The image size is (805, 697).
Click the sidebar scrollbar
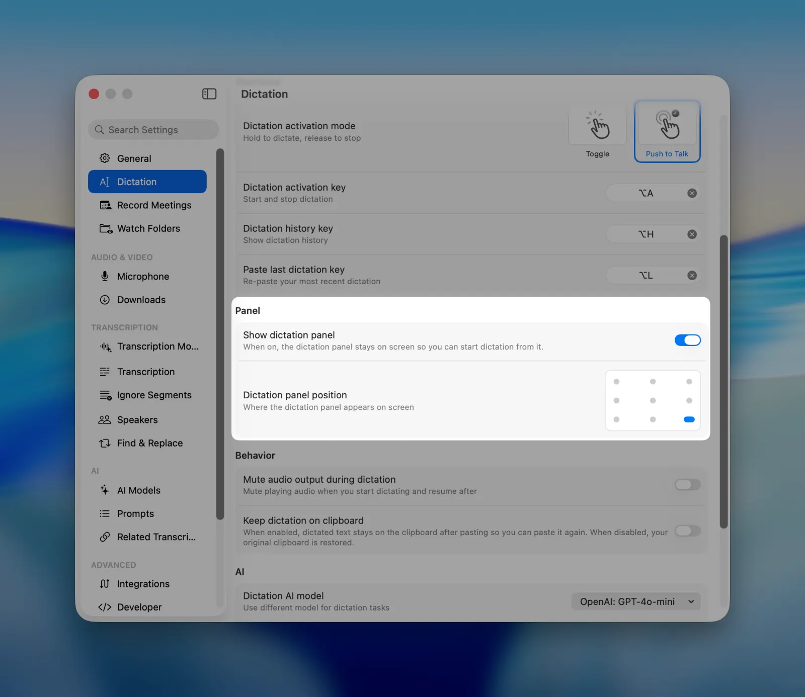220,334
